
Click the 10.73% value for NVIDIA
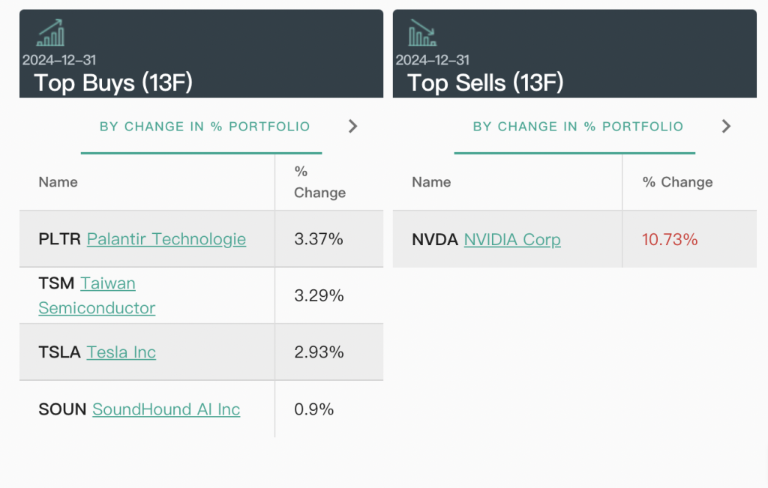click(x=670, y=240)
